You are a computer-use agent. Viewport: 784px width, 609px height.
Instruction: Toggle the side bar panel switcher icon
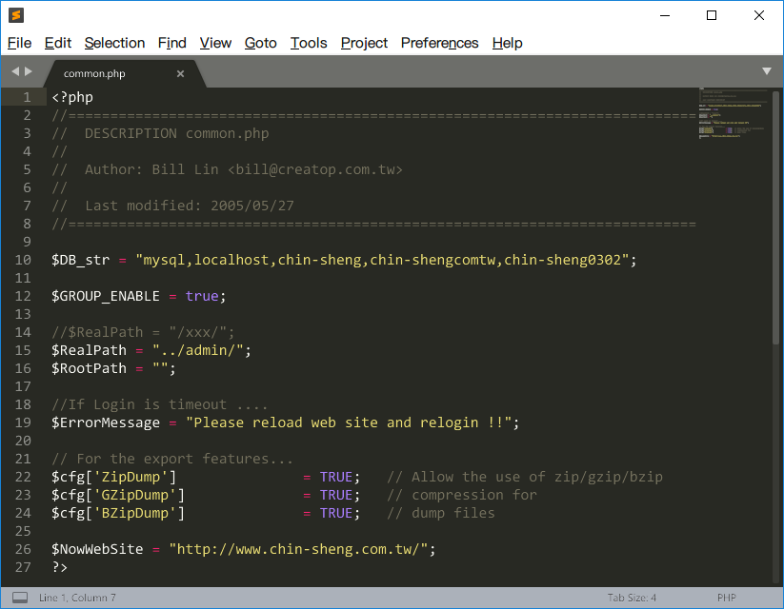point(20,598)
